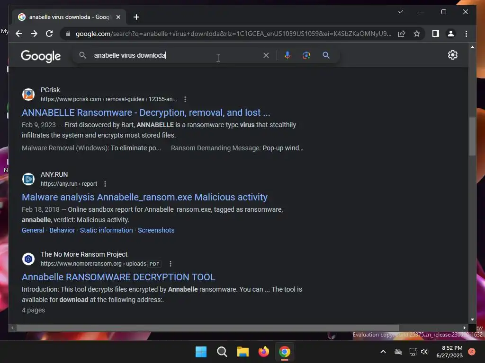Open volume control in system tray
485x363 pixels.
pos(424,352)
